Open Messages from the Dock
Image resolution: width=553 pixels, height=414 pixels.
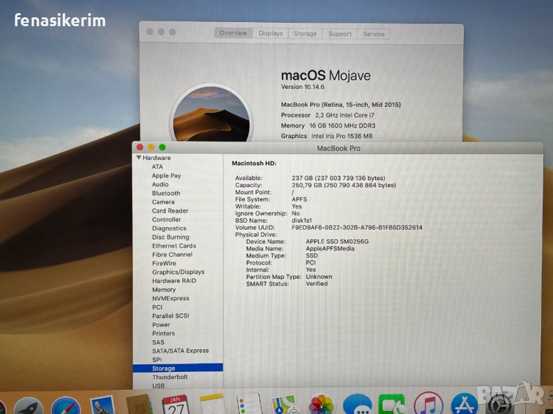(357, 405)
